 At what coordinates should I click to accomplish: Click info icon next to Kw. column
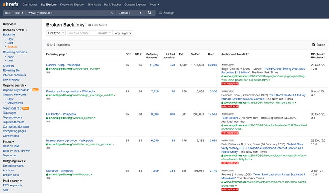click(x=213, y=54)
